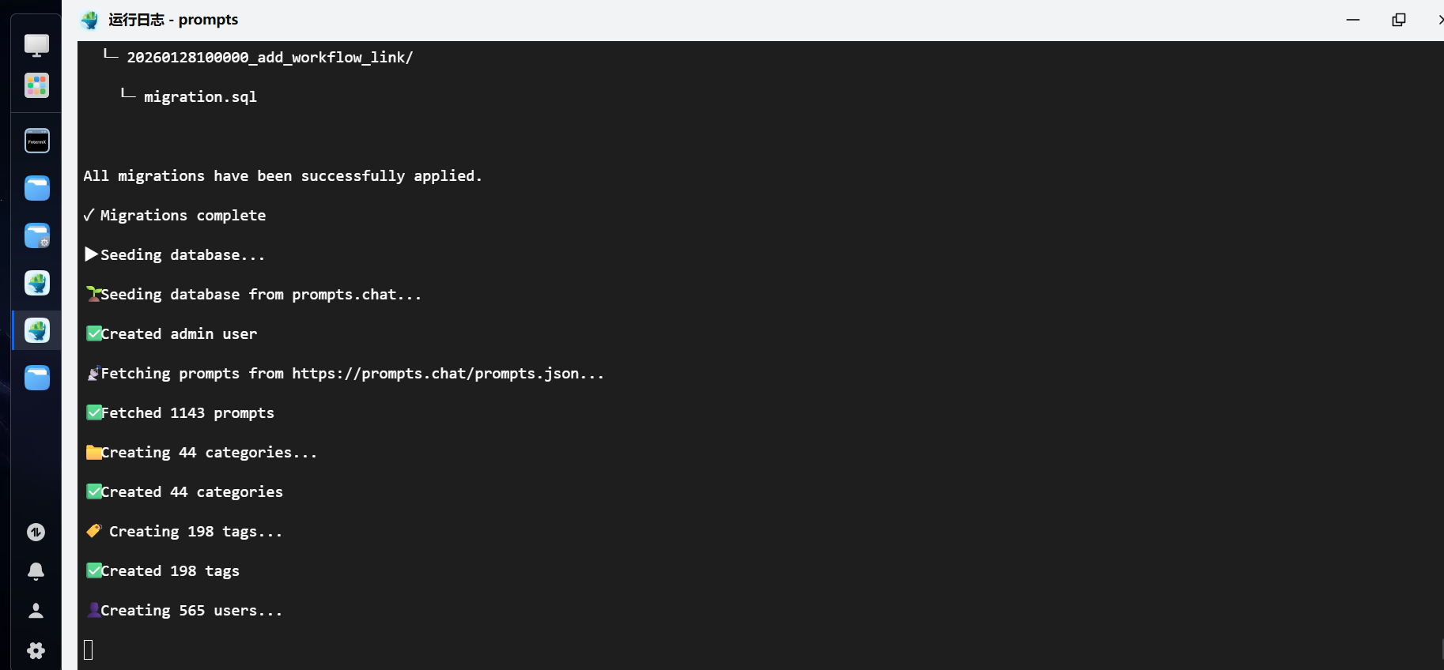Open the non-highlighted whale app in dock
This screenshot has width=1444, height=670.
(36, 283)
